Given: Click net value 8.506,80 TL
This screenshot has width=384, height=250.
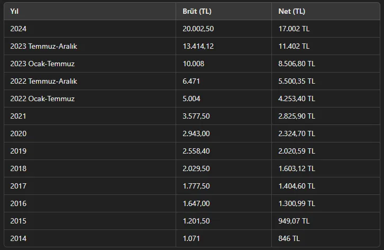Looking at the screenshot, I should (297, 64).
